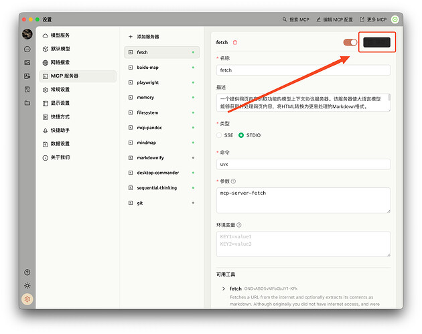
Task: Open the knowledge base sidebar icon
Action: pyautogui.click(x=27, y=90)
